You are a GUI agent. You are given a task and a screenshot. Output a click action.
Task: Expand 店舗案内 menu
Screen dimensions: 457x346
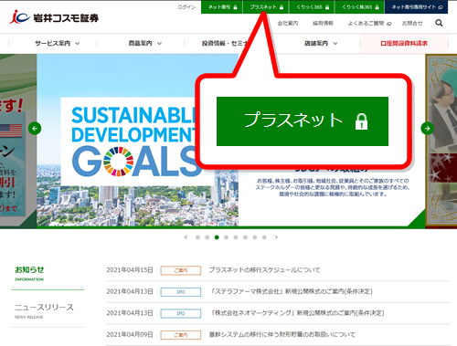(321, 44)
